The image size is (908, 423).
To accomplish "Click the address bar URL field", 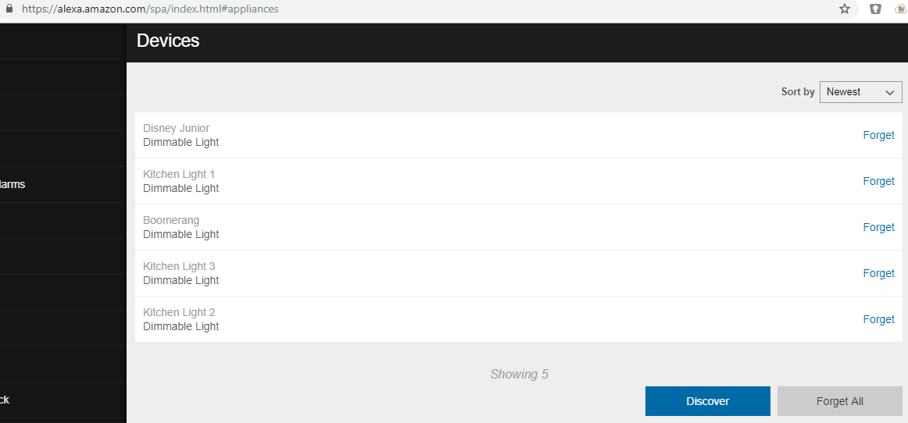I will coord(391,9).
